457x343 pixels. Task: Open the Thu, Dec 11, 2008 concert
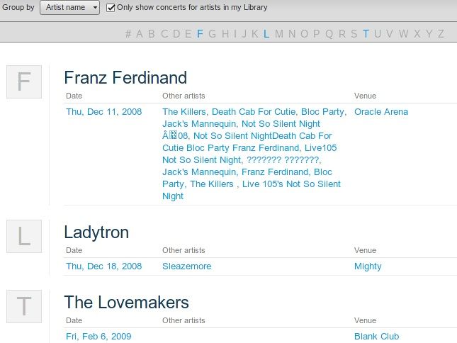tap(103, 112)
